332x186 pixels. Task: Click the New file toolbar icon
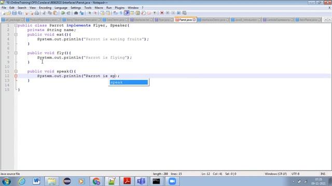4,13
